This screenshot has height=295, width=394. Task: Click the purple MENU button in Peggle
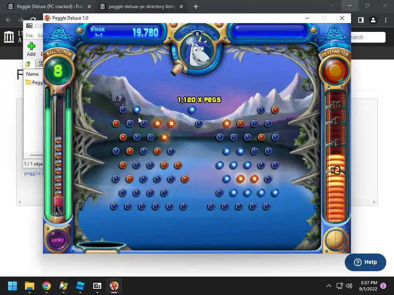tap(58, 240)
